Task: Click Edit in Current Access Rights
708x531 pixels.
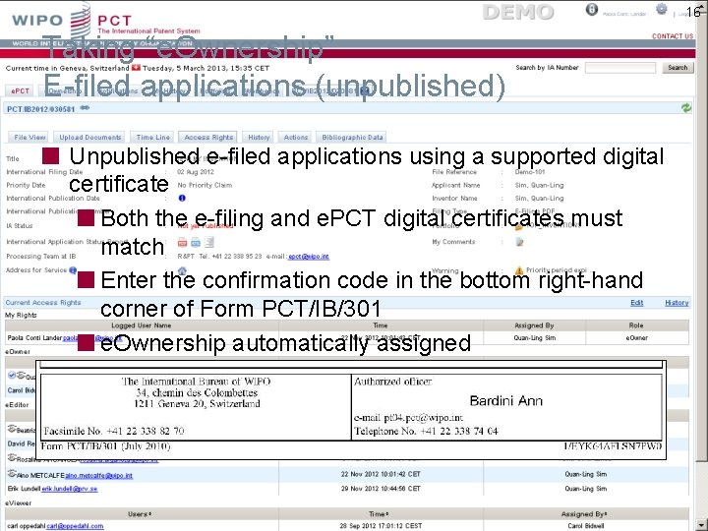Action: tap(636, 303)
